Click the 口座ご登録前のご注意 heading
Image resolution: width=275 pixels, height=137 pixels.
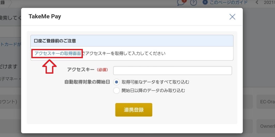coord(55,41)
